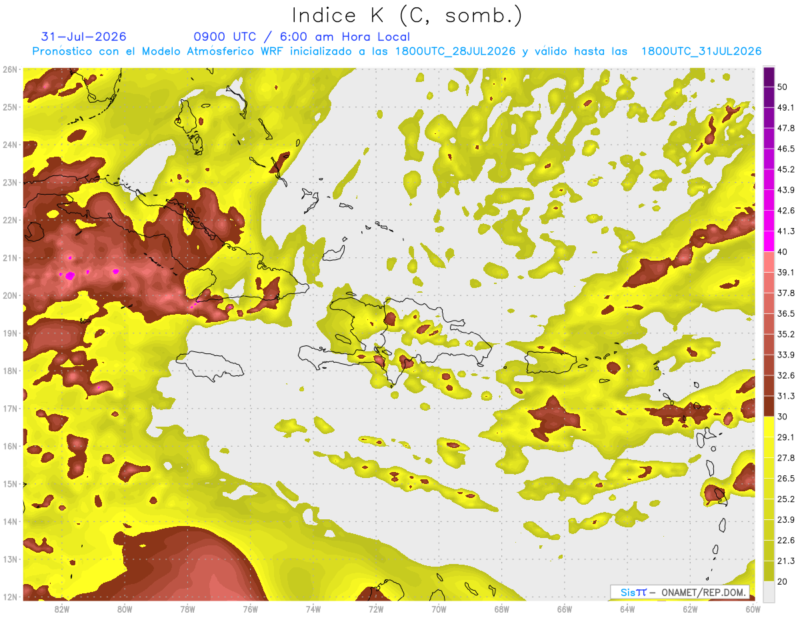Click the '82W' longitude label
The image size is (800, 618).
[62, 609]
